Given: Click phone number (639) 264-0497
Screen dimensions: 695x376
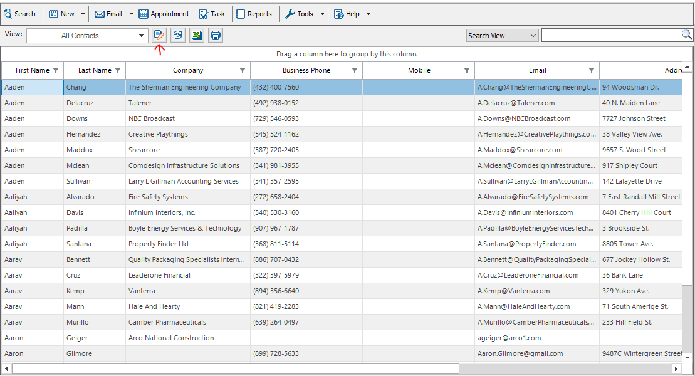Looking at the screenshot, I should pyautogui.click(x=306, y=322).
